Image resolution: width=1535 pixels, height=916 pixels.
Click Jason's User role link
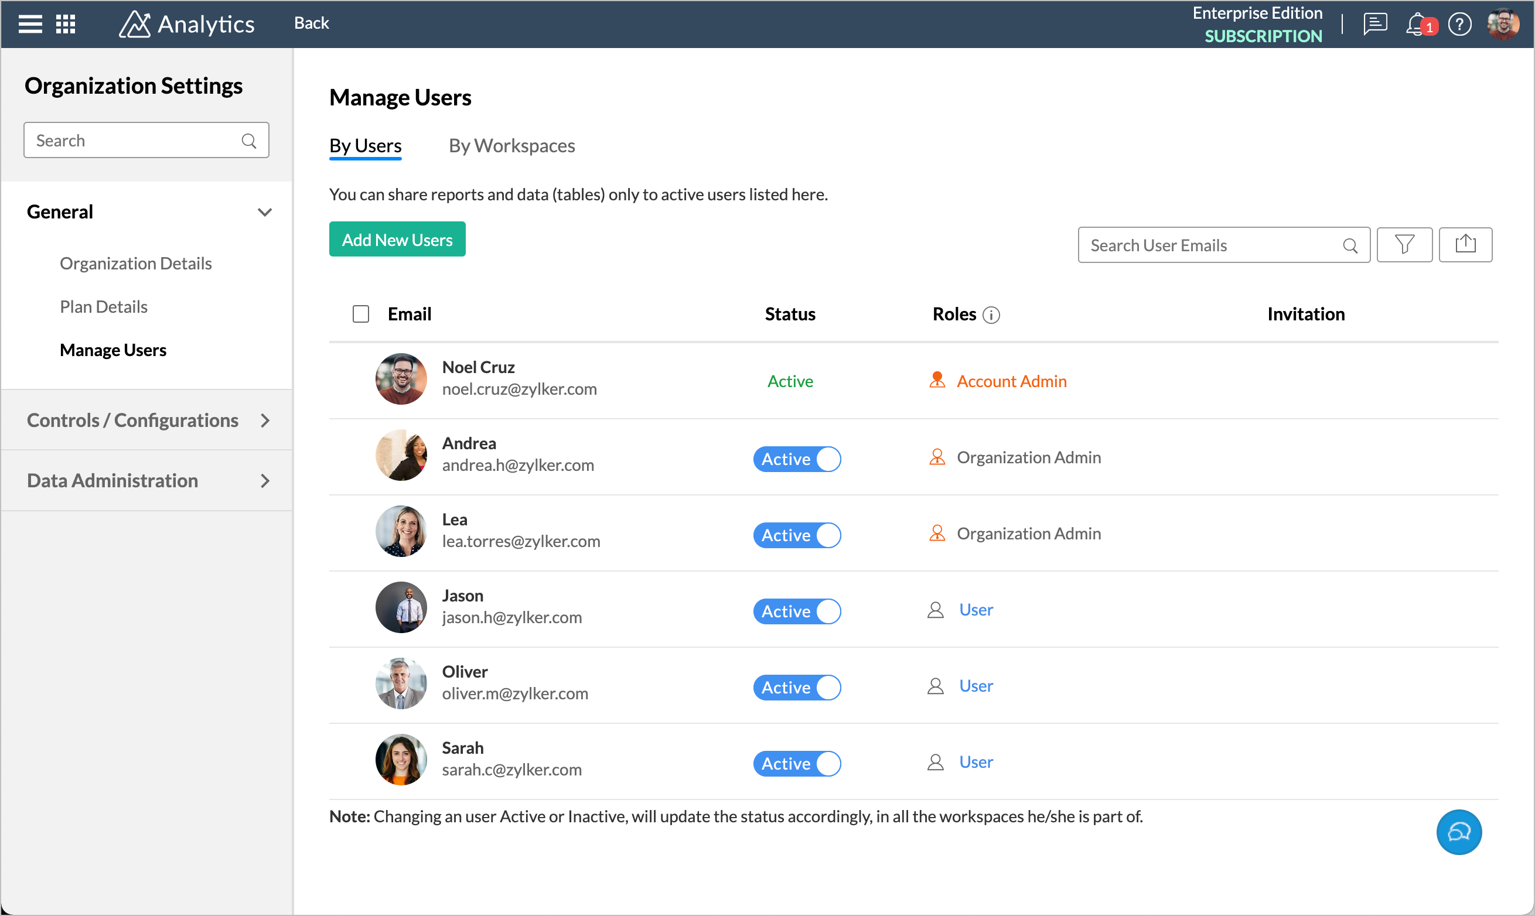point(975,610)
